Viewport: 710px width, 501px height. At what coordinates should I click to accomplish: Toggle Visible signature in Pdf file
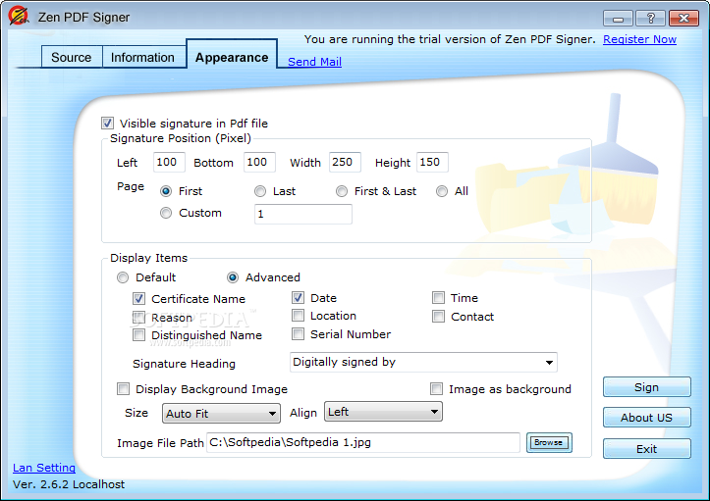point(107,123)
